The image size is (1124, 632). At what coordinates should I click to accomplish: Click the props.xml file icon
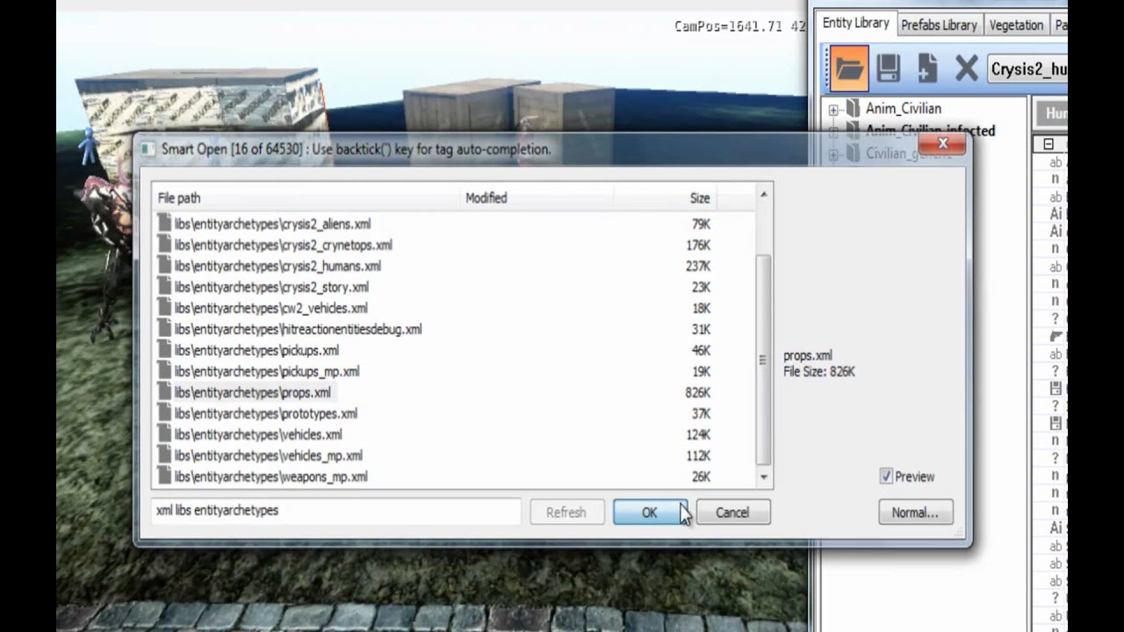tap(164, 392)
